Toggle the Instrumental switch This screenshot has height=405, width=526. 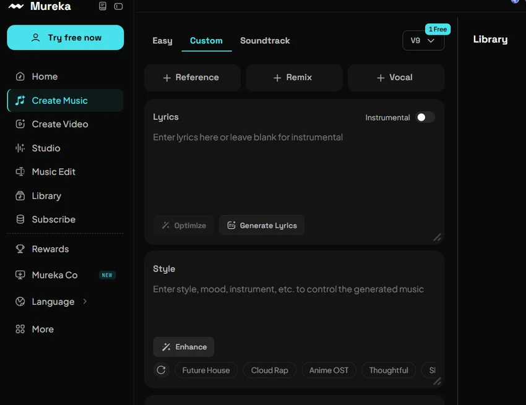pos(425,117)
